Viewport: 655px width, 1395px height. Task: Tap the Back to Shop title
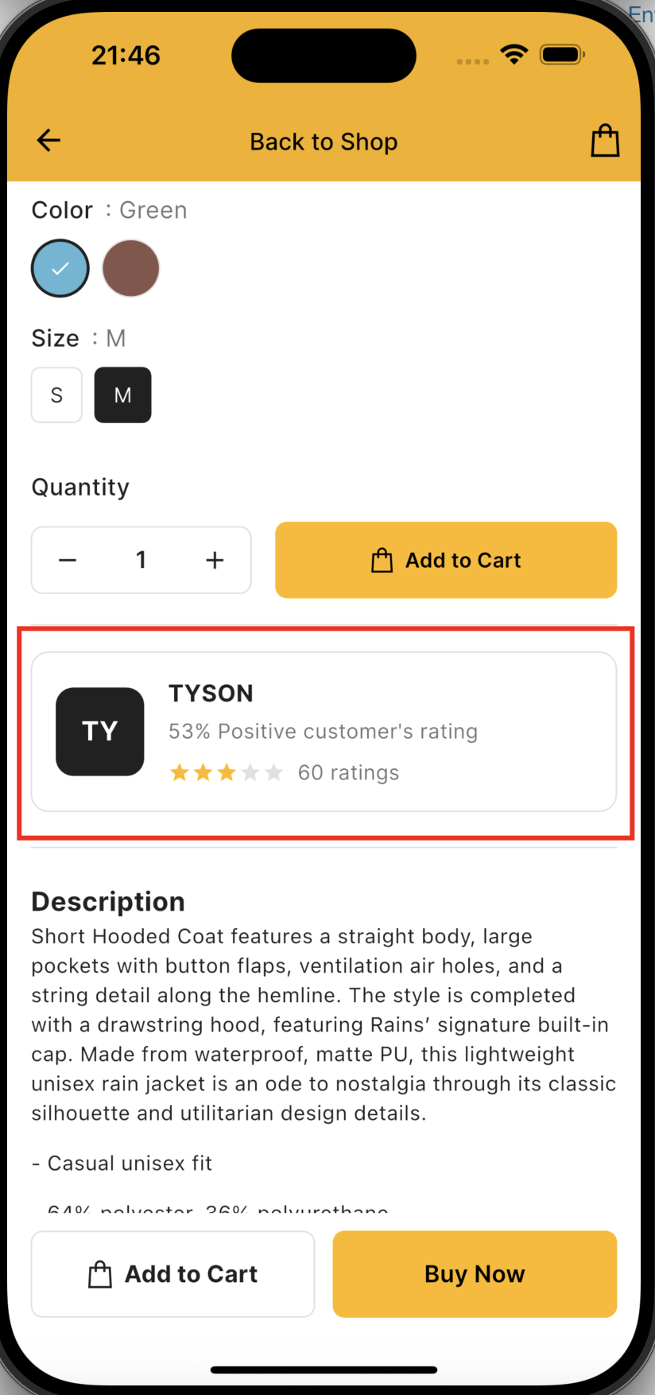pos(324,142)
